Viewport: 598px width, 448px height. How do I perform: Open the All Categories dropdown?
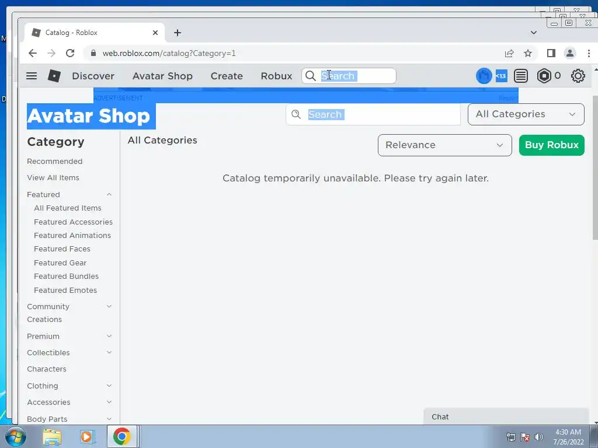526,114
